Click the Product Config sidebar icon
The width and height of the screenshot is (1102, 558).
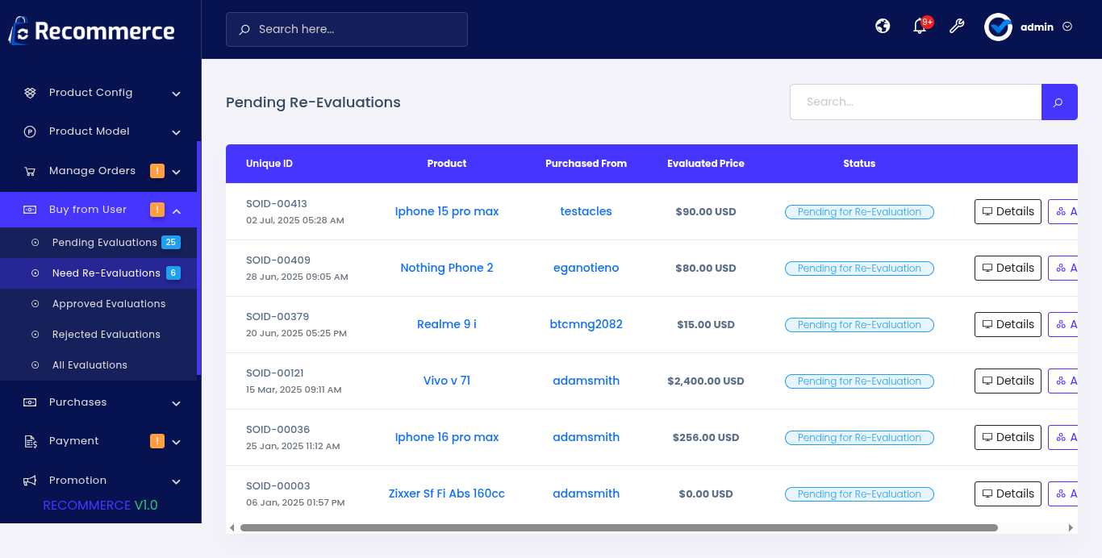[30, 93]
